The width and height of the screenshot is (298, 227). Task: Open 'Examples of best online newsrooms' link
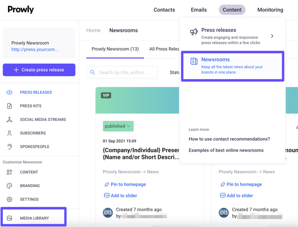(226, 150)
